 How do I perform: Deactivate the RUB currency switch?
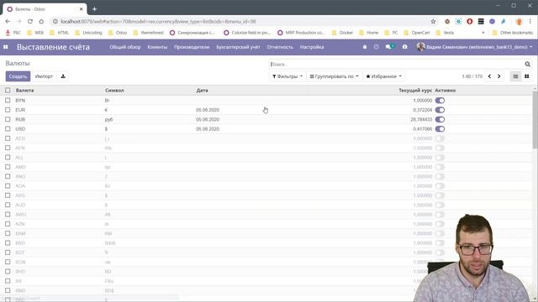[x=440, y=119]
